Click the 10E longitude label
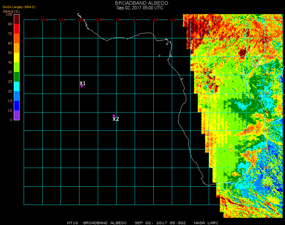 pos(173,20)
